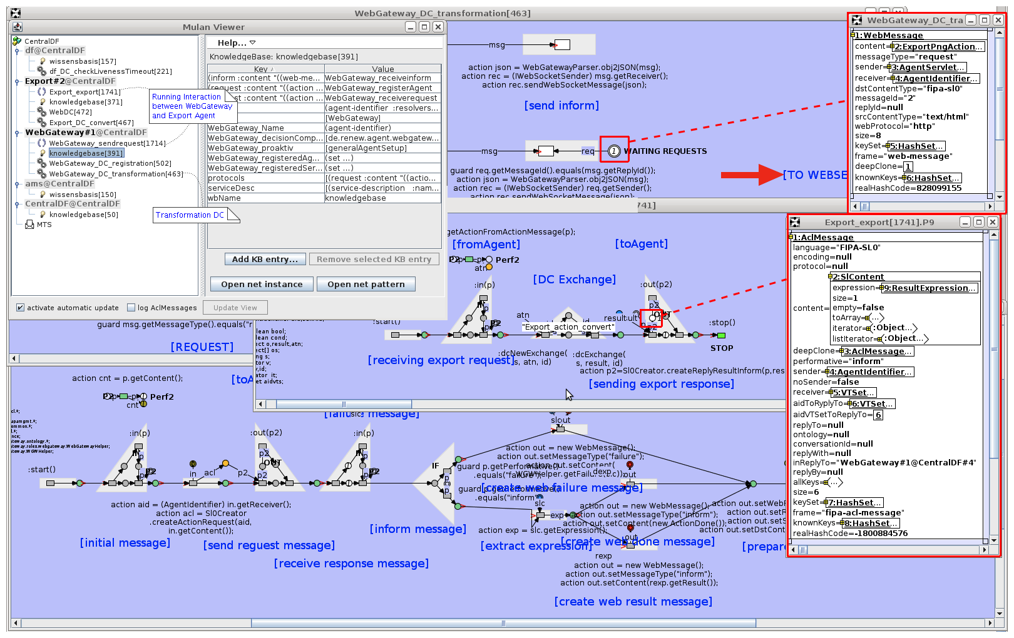The height and width of the screenshot is (638, 1014).
Task: Click protocol icon next to Export_export[1741]
Action: tap(42, 92)
